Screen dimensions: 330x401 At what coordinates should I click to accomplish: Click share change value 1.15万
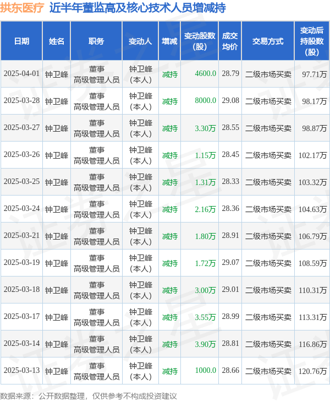[x=205, y=155]
